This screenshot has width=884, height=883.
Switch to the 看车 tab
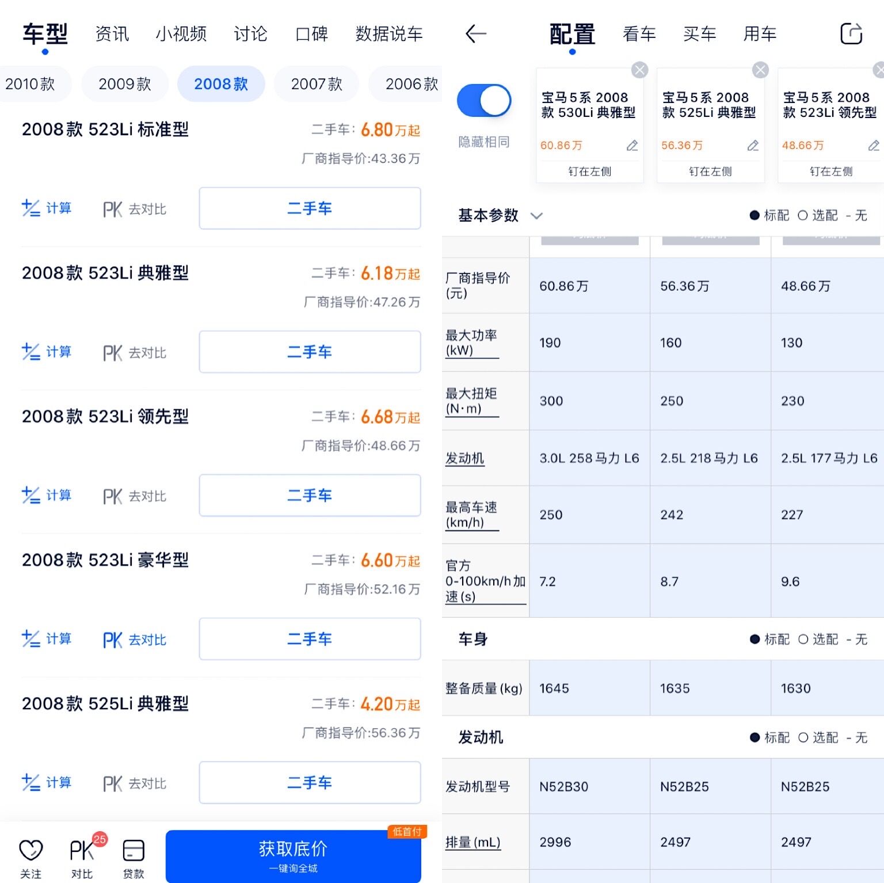pyautogui.click(x=639, y=34)
